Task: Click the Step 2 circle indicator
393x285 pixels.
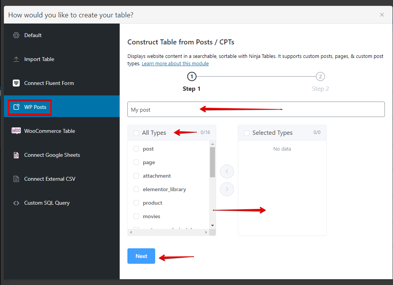Action: [x=320, y=76]
